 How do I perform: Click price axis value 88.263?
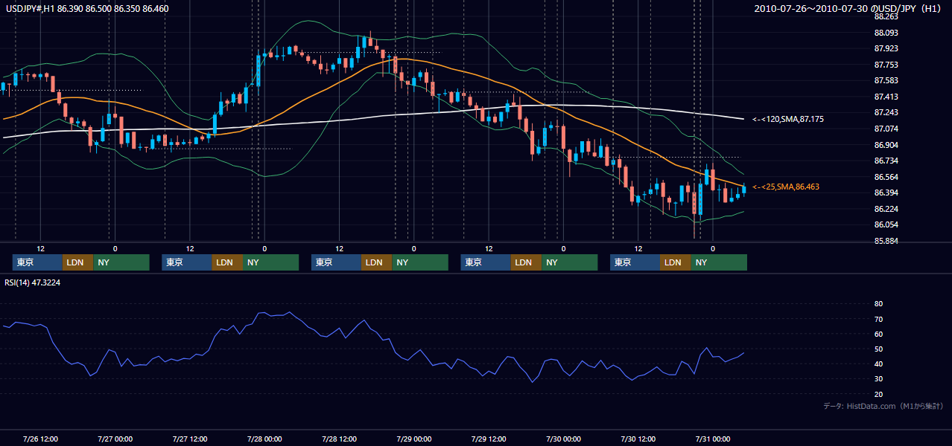[x=886, y=16]
